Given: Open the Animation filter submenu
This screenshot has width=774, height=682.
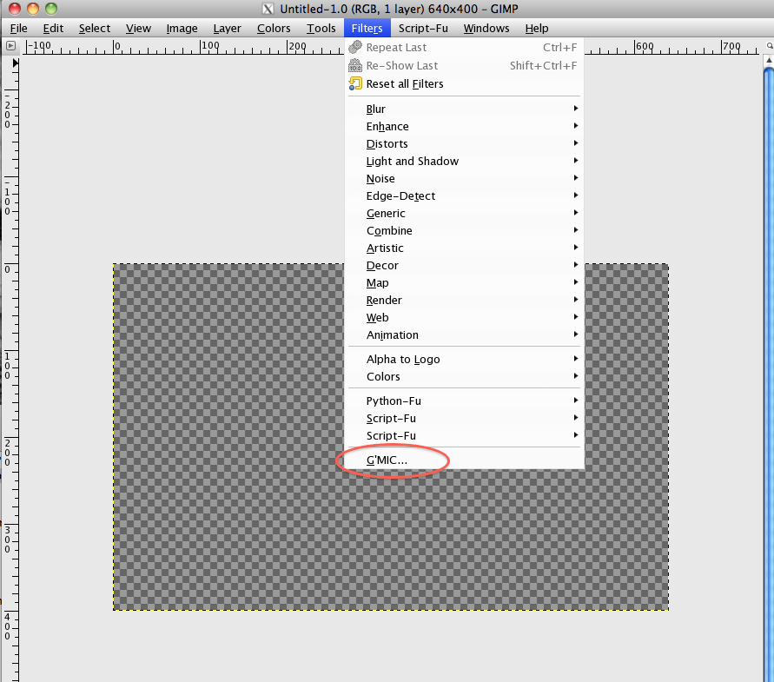Looking at the screenshot, I should [464, 334].
